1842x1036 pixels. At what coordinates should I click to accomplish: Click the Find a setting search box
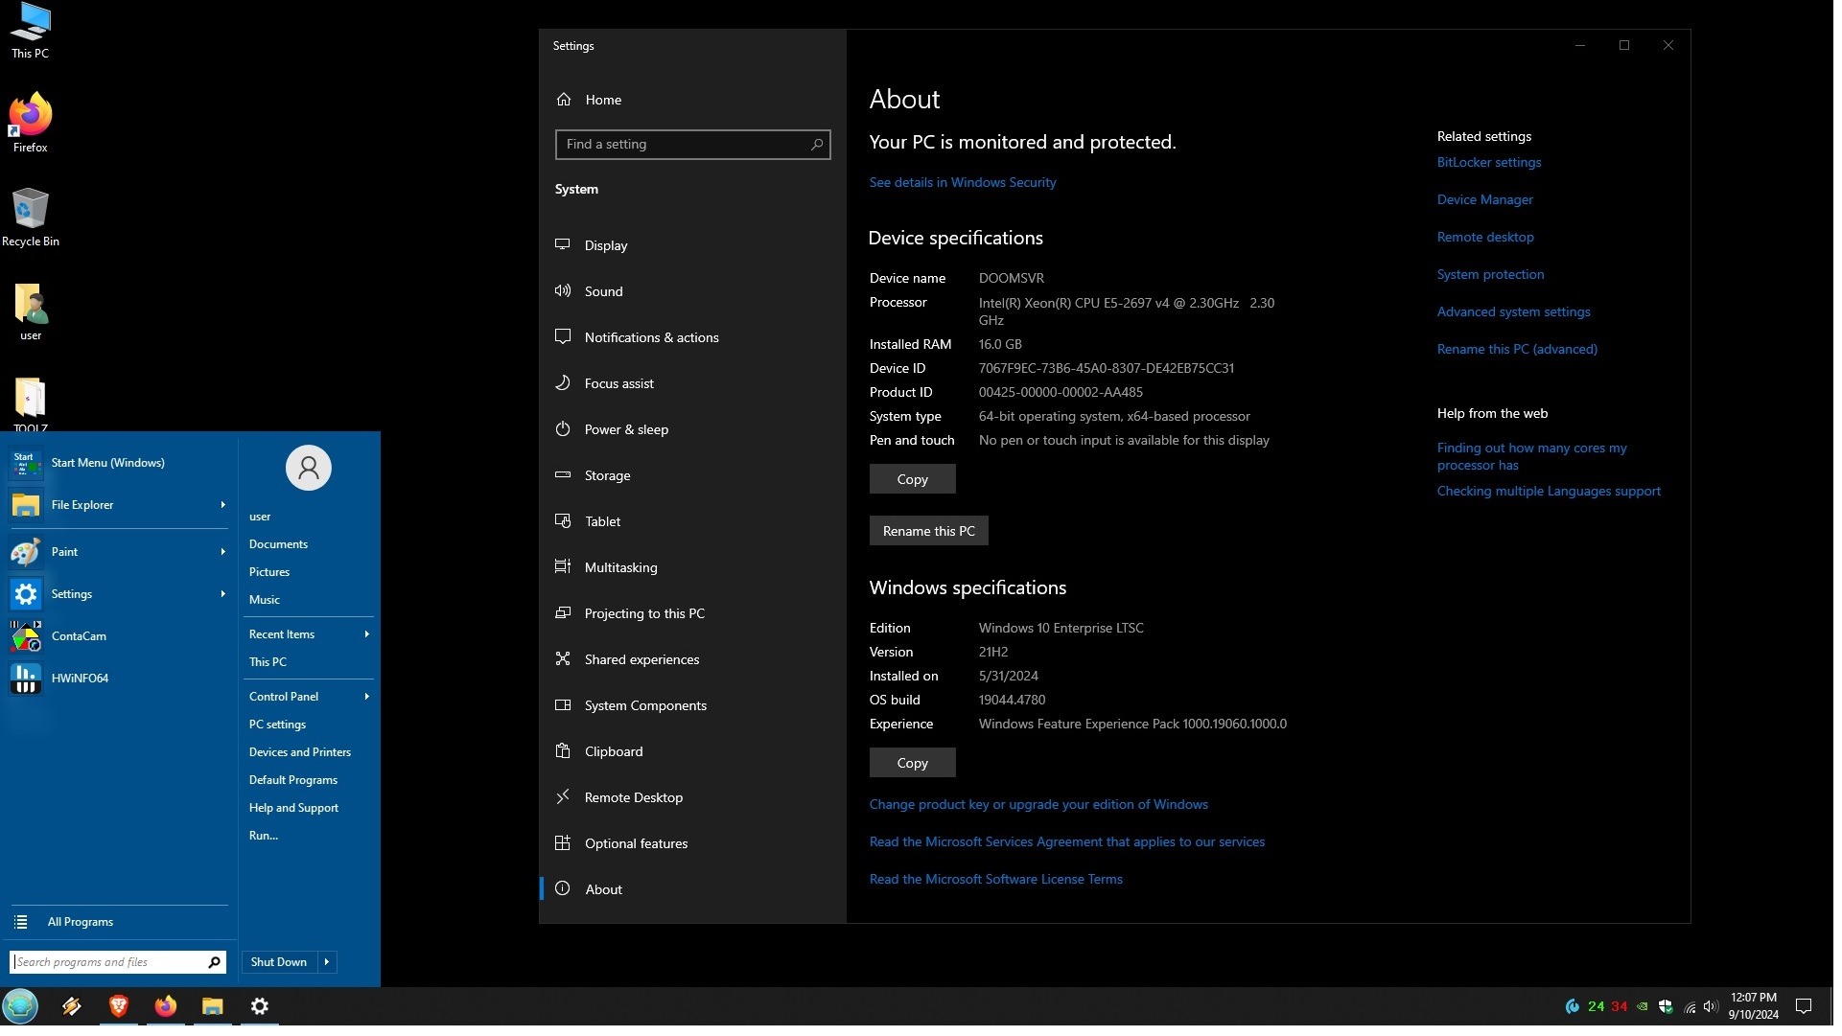point(692,144)
